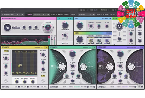Select the Layer 02 tab
Image resolution: width=145 pixels, height=98 pixels.
pos(74,15)
